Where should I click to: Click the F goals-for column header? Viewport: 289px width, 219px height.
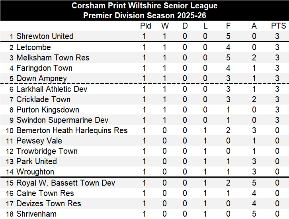[x=228, y=26]
